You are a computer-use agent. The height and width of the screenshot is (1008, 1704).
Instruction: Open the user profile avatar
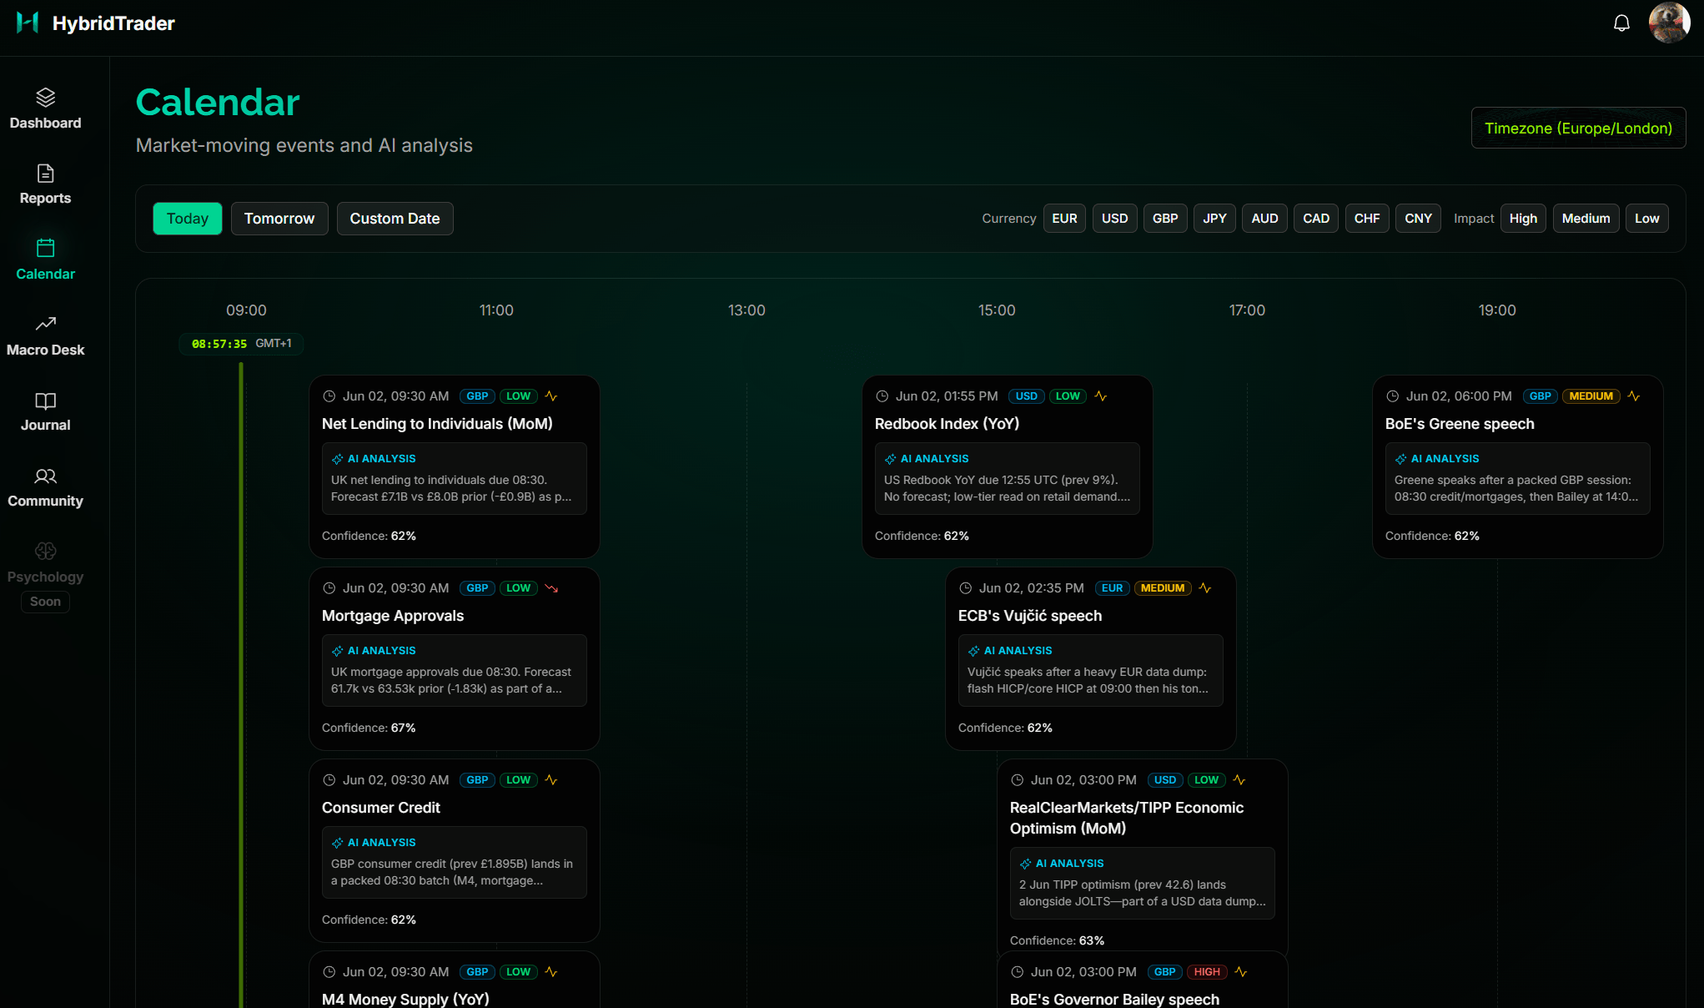pyautogui.click(x=1669, y=23)
